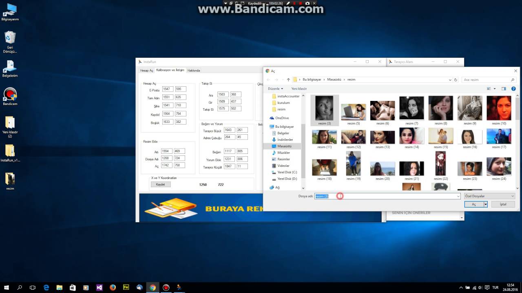This screenshot has width=522, height=293.
Task: Select Resimler in navigation pane
Action: [281, 159]
